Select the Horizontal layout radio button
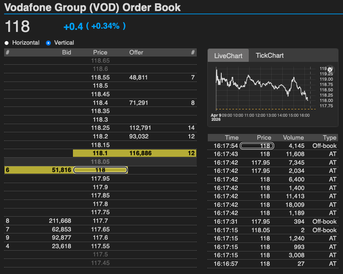343x274 pixels. (6, 43)
